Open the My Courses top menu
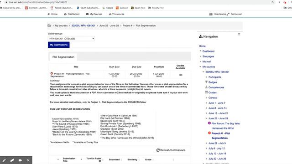Image resolution: width=292 pixels, height=164 pixels. (94, 14)
